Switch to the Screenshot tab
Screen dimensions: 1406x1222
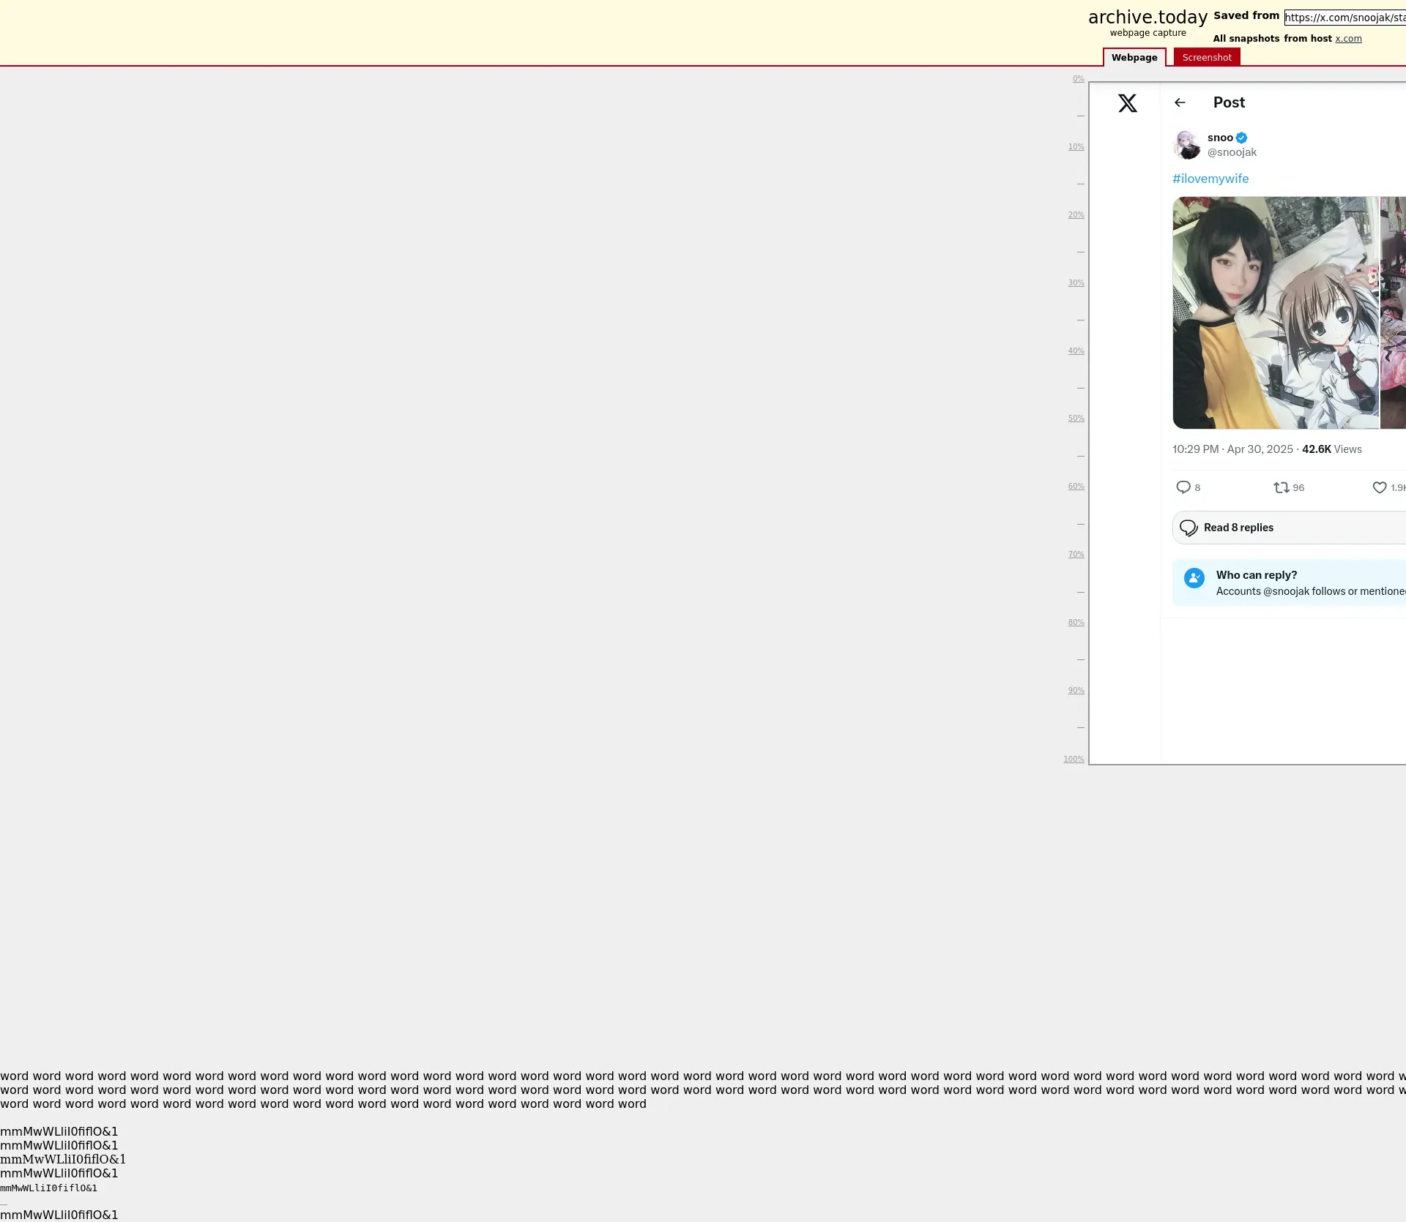[x=1206, y=58]
